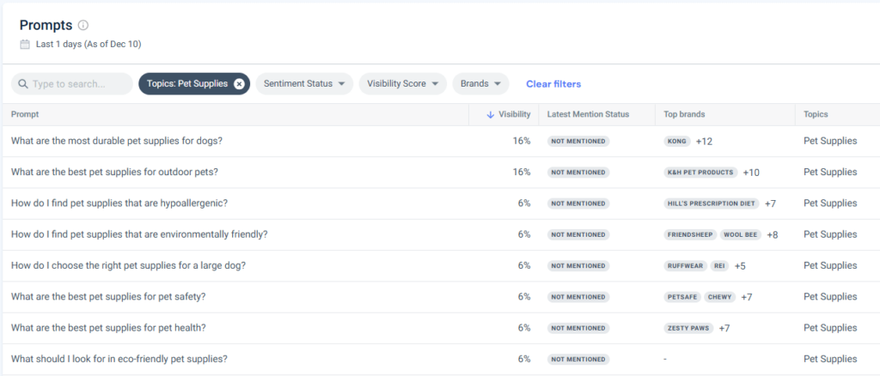Open the Brands filter dropdown
Image resolution: width=880 pixels, height=376 pixels.
(x=480, y=84)
